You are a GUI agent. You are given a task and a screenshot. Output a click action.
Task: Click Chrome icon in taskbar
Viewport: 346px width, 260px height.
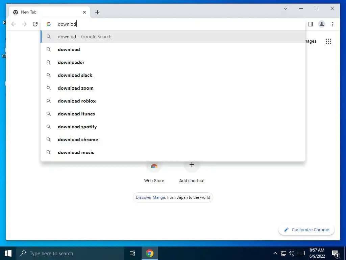point(150,253)
